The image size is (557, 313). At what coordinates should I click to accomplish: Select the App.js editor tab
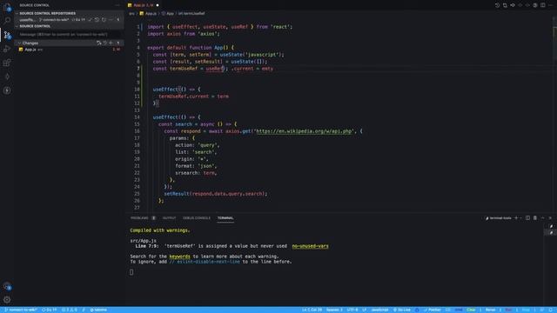point(144,5)
